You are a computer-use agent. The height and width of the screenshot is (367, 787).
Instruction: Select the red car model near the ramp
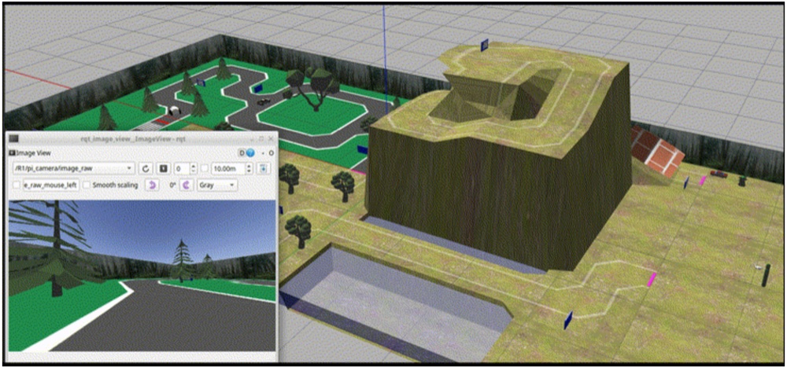(x=719, y=174)
